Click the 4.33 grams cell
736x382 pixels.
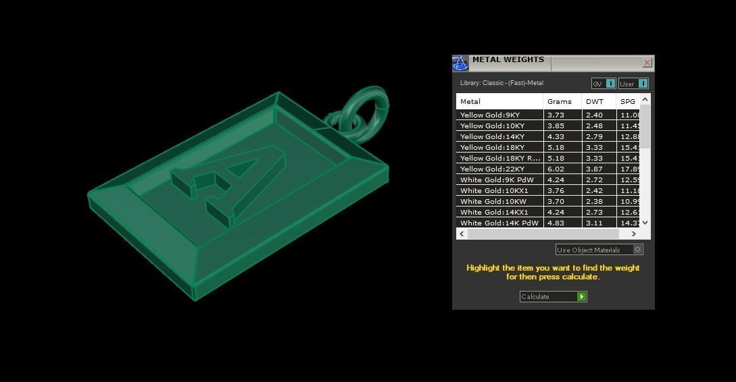click(562, 136)
